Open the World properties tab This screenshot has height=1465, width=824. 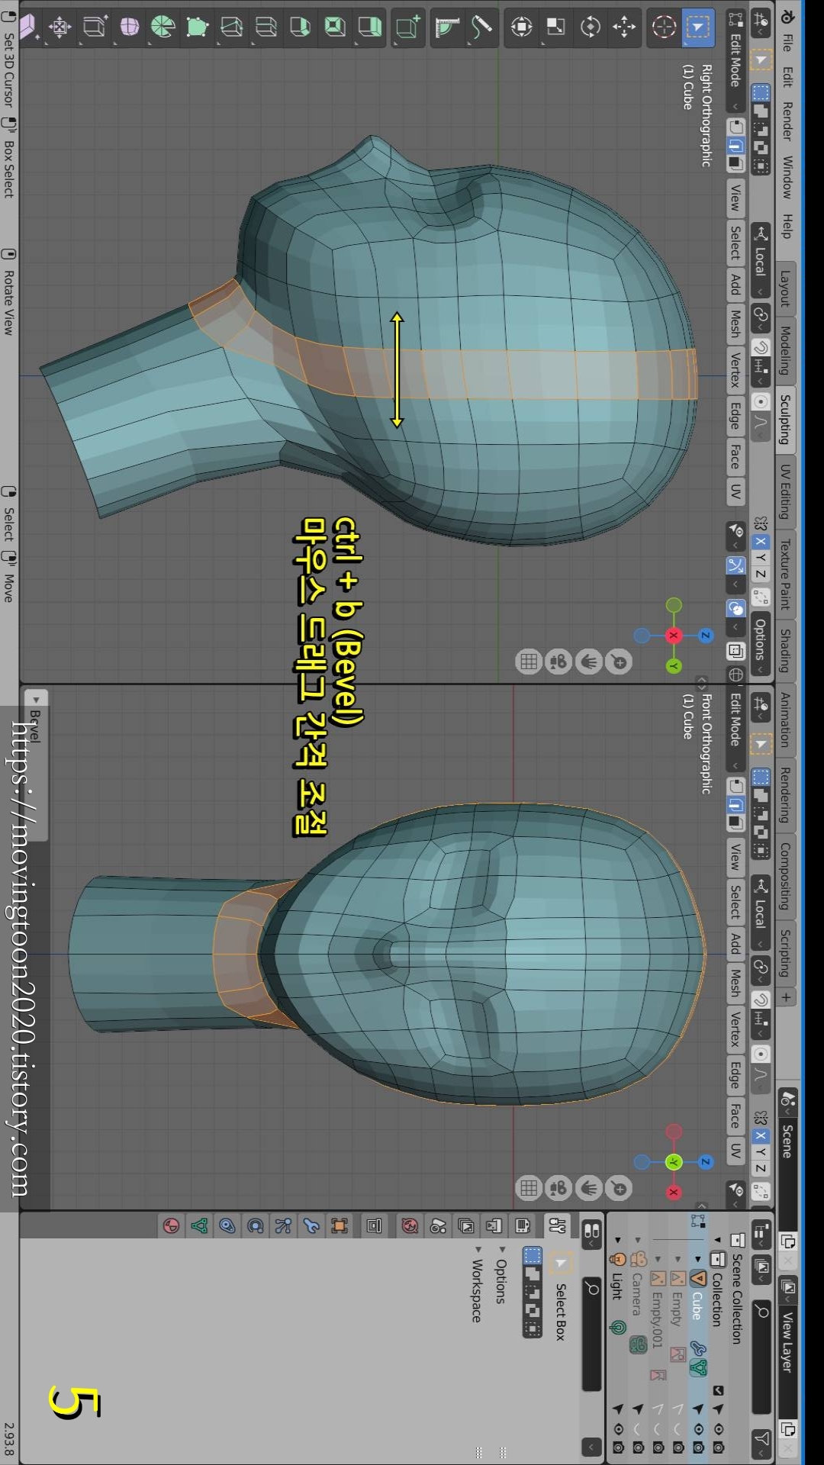410,1226
